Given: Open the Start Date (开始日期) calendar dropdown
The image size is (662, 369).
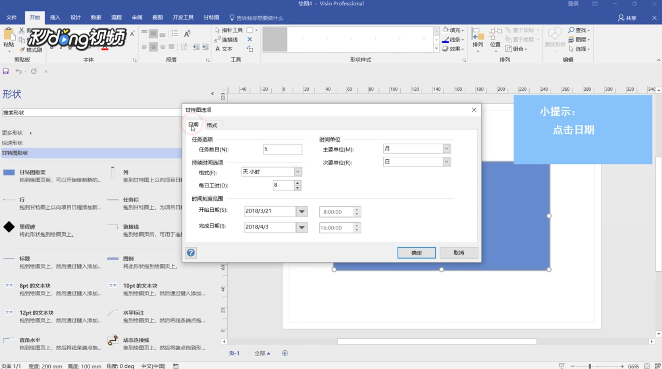Looking at the screenshot, I should [x=302, y=211].
